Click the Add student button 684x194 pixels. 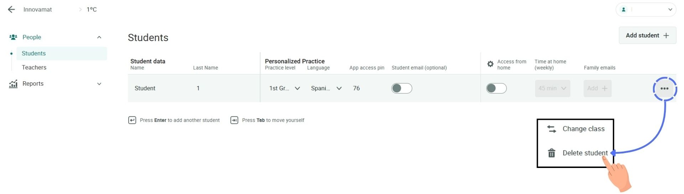tap(647, 35)
